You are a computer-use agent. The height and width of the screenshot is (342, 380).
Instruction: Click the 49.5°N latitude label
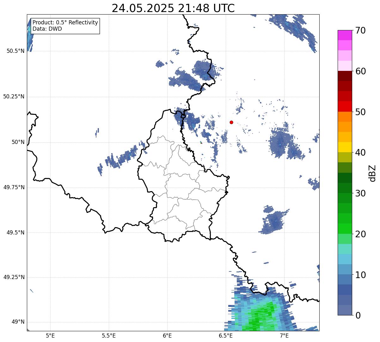coord(15,233)
